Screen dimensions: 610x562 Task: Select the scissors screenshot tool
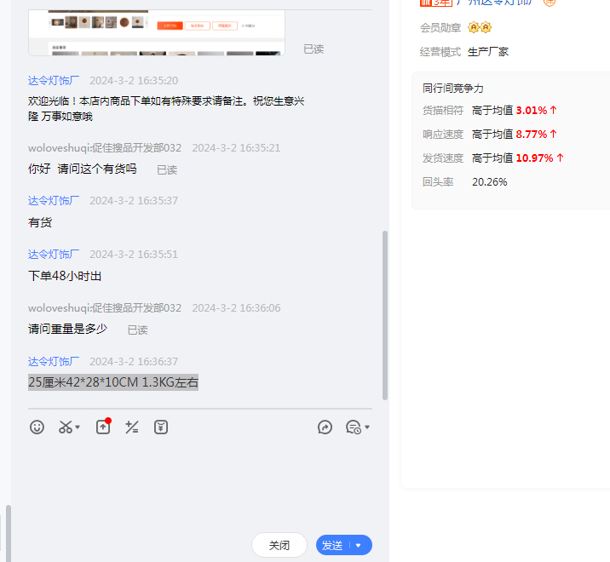click(x=66, y=427)
